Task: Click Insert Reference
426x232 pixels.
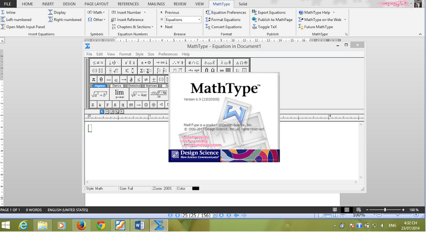Action: [127, 20]
